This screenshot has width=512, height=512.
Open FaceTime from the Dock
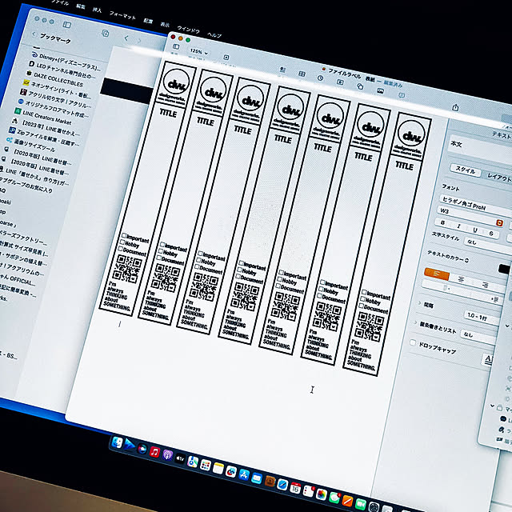click(360, 505)
